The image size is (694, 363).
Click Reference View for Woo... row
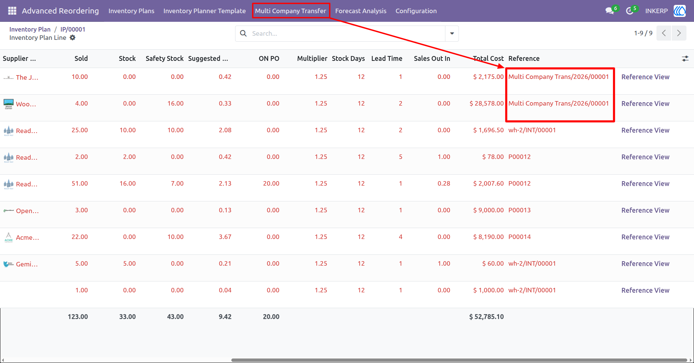click(x=645, y=104)
